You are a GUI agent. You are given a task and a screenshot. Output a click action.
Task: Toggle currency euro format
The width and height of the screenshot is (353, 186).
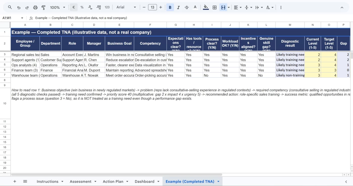click(74, 8)
